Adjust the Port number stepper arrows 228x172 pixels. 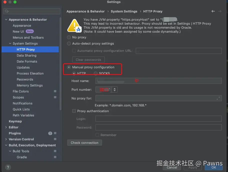pos(114,89)
